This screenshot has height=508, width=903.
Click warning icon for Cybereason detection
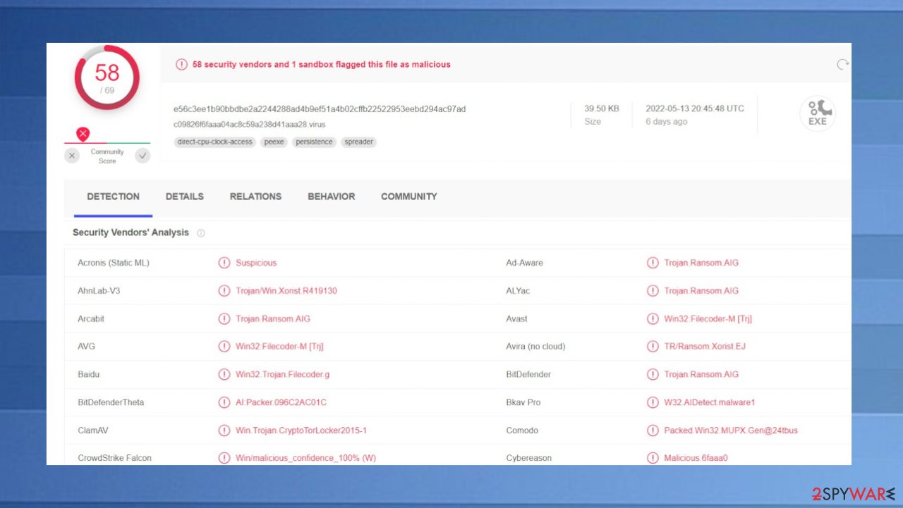click(653, 458)
